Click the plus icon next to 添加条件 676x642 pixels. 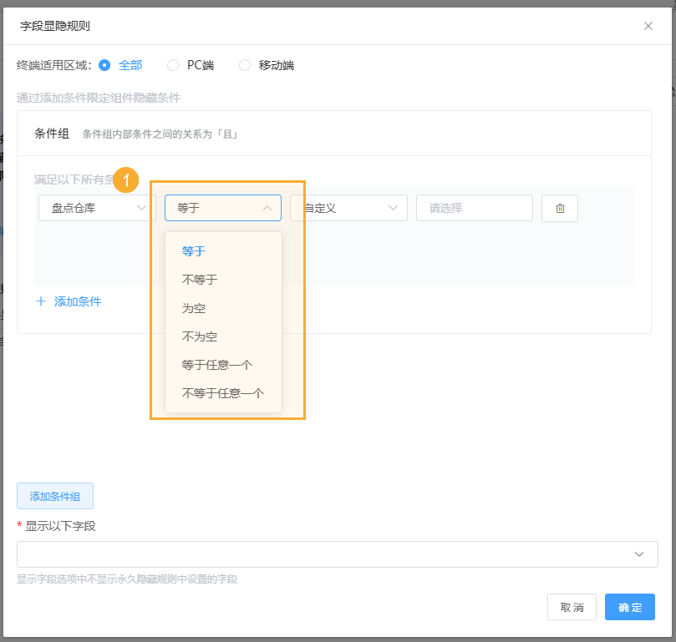41,301
